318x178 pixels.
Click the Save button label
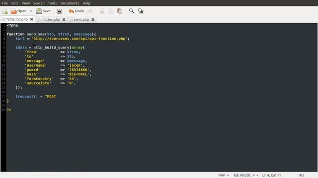[46, 11]
